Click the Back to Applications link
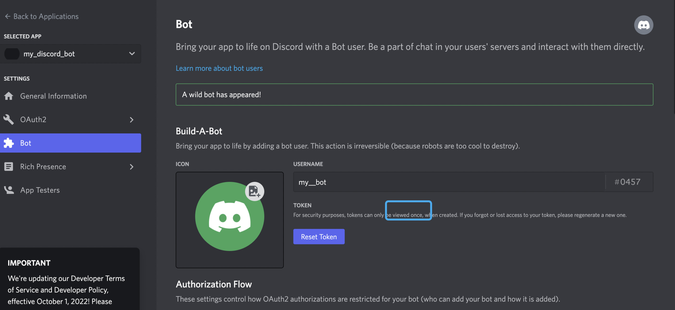675x310 pixels. coord(46,16)
